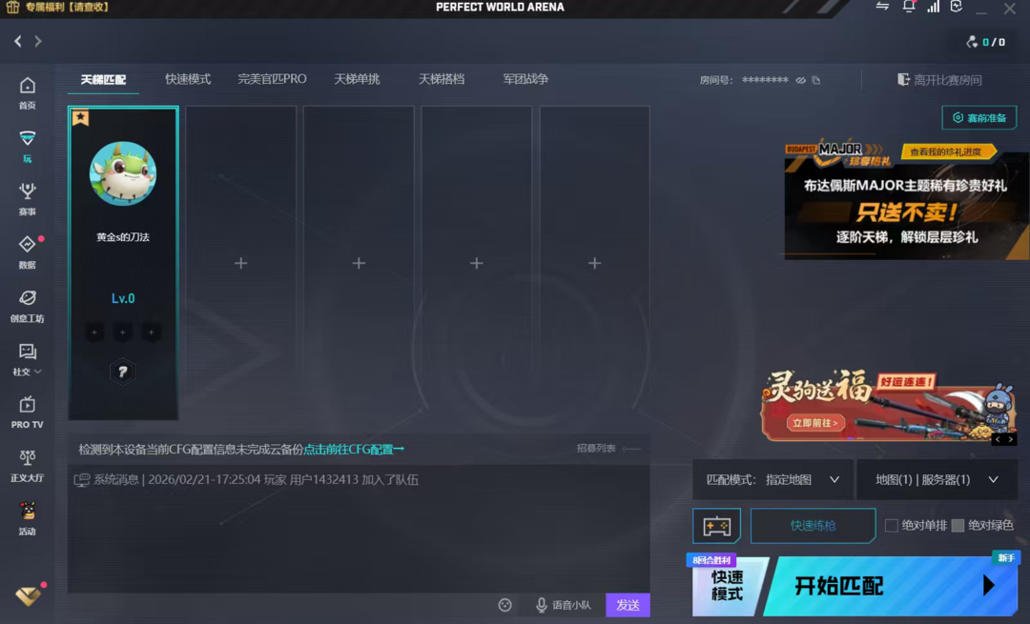1030x624 pixels.
Task: Add a teammate in the fourth slot
Action: [476, 263]
